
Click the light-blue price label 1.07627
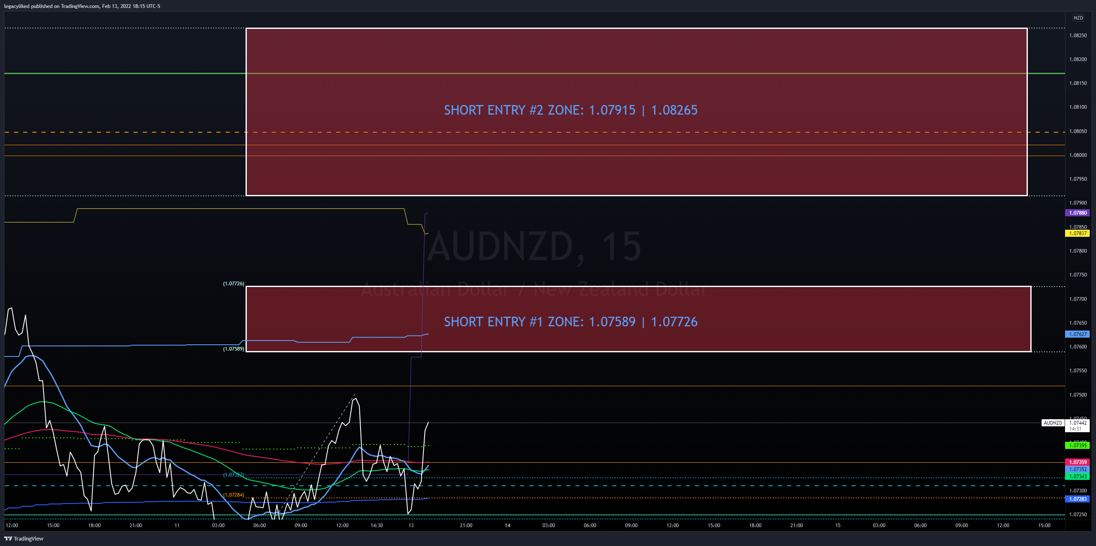[x=1078, y=334]
